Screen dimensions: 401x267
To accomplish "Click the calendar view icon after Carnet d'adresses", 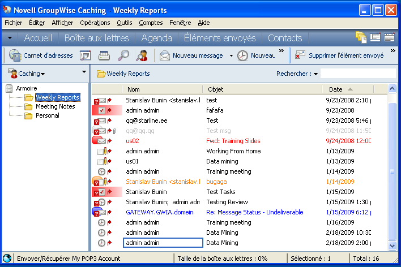I will pos(85,55).
